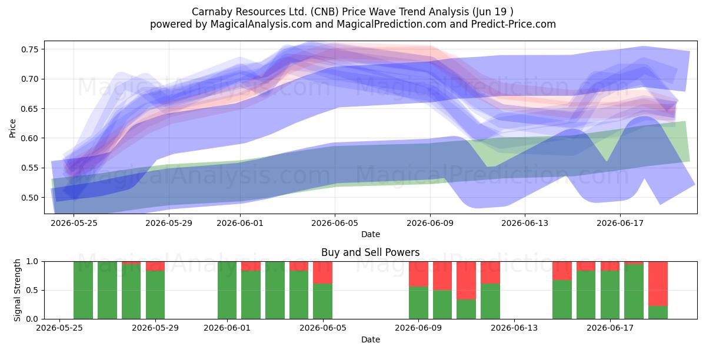The height and width of the screenshot is (353, 706).
Task: Click the 2026-06-13 date tick under bar chart
Action: 514,328
